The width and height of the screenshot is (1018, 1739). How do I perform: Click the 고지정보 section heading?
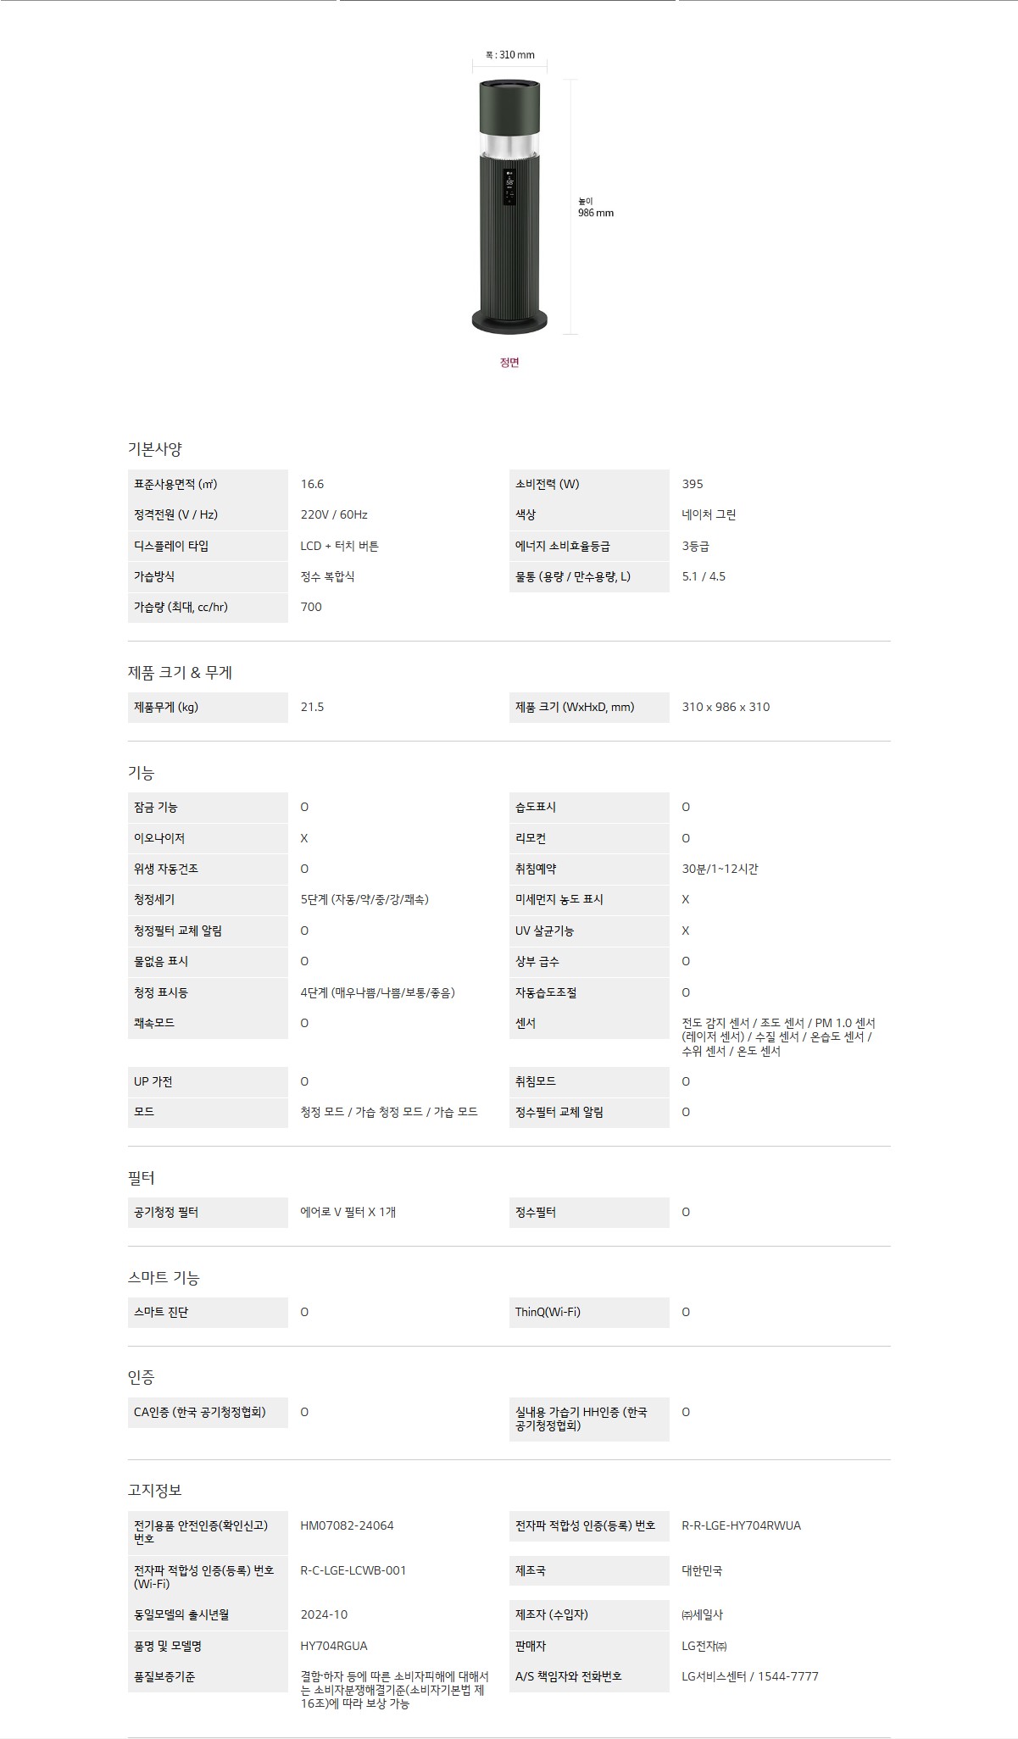click(x=154, y=1490)
